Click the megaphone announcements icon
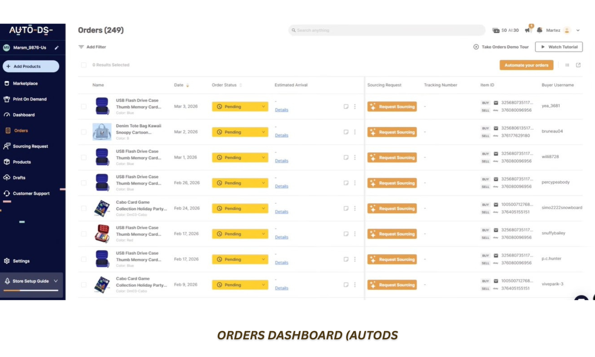This screenshot has height=357, width=595. click(x=528, y=30)
